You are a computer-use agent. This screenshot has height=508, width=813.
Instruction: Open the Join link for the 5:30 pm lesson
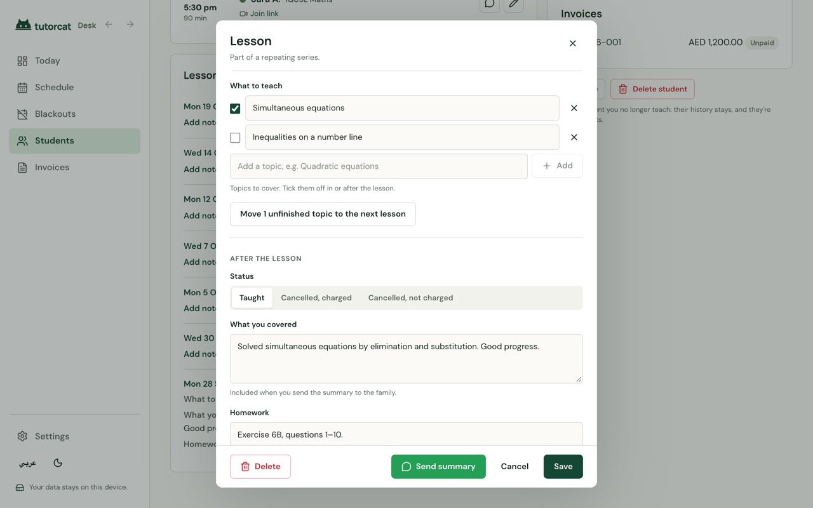tap(259, 13)
